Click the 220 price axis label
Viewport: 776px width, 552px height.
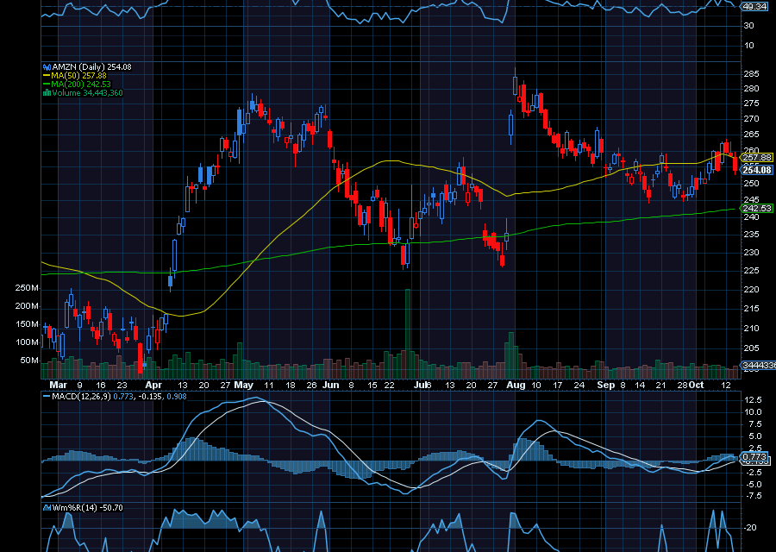click(751, 289)
